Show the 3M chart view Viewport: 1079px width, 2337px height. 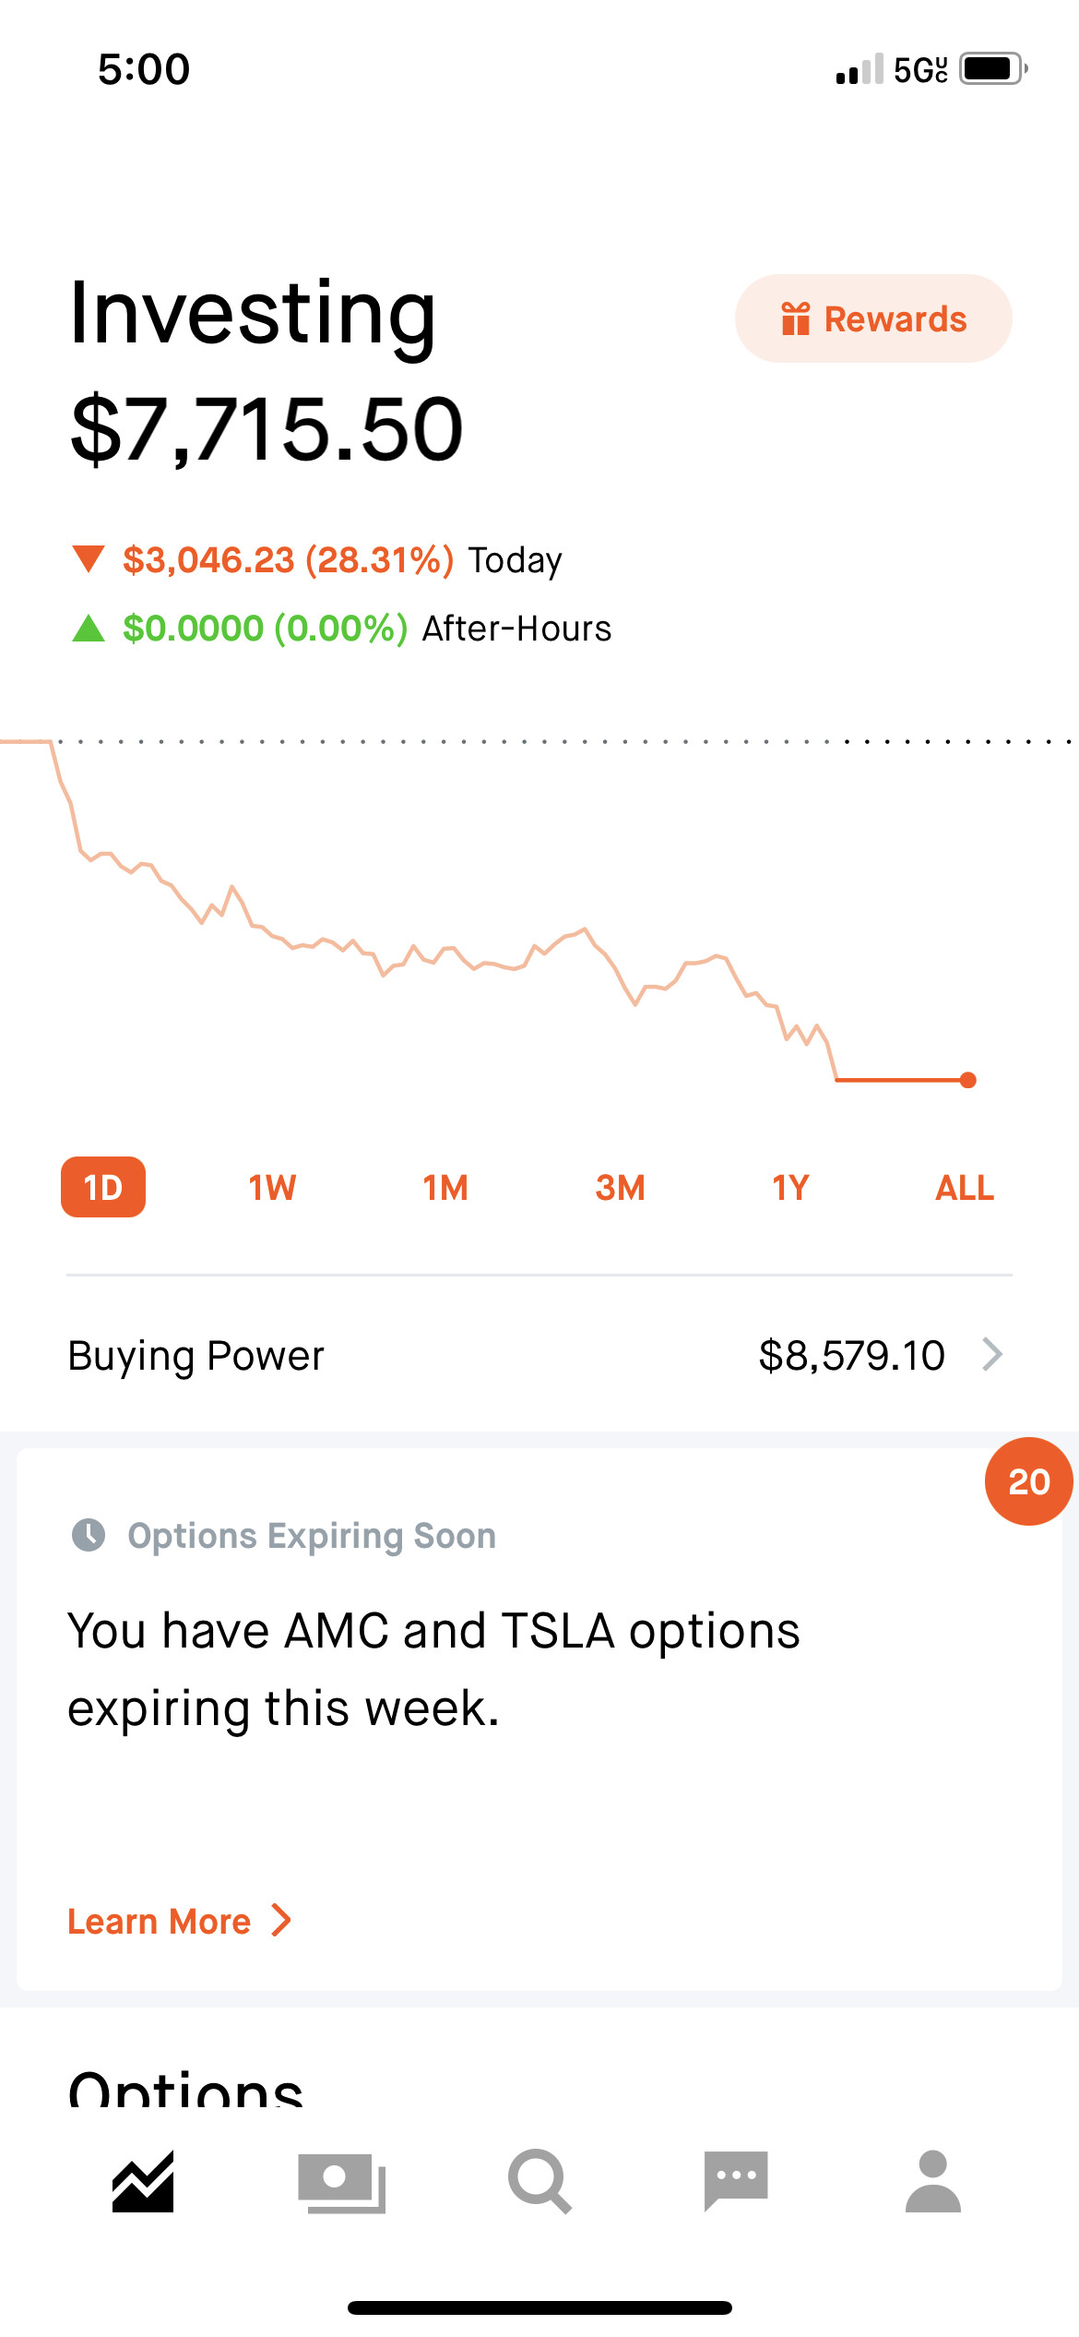tap(620, 1188)
